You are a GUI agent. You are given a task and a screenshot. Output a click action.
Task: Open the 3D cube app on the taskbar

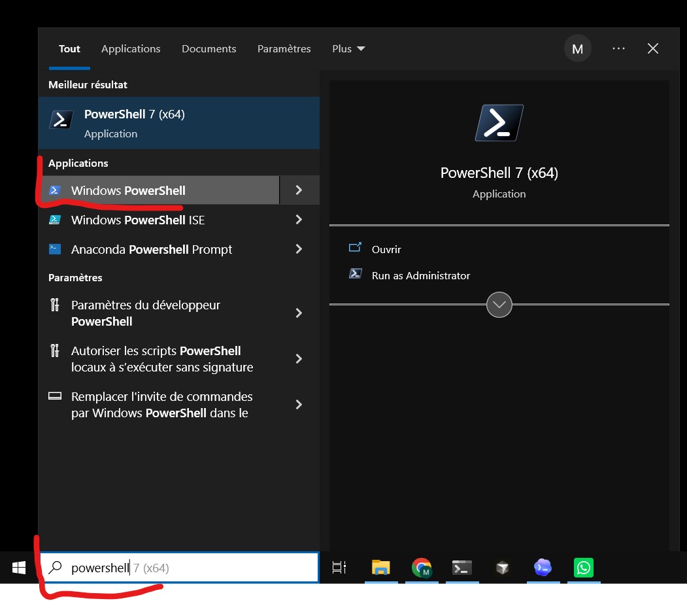(x=503, y=568)
